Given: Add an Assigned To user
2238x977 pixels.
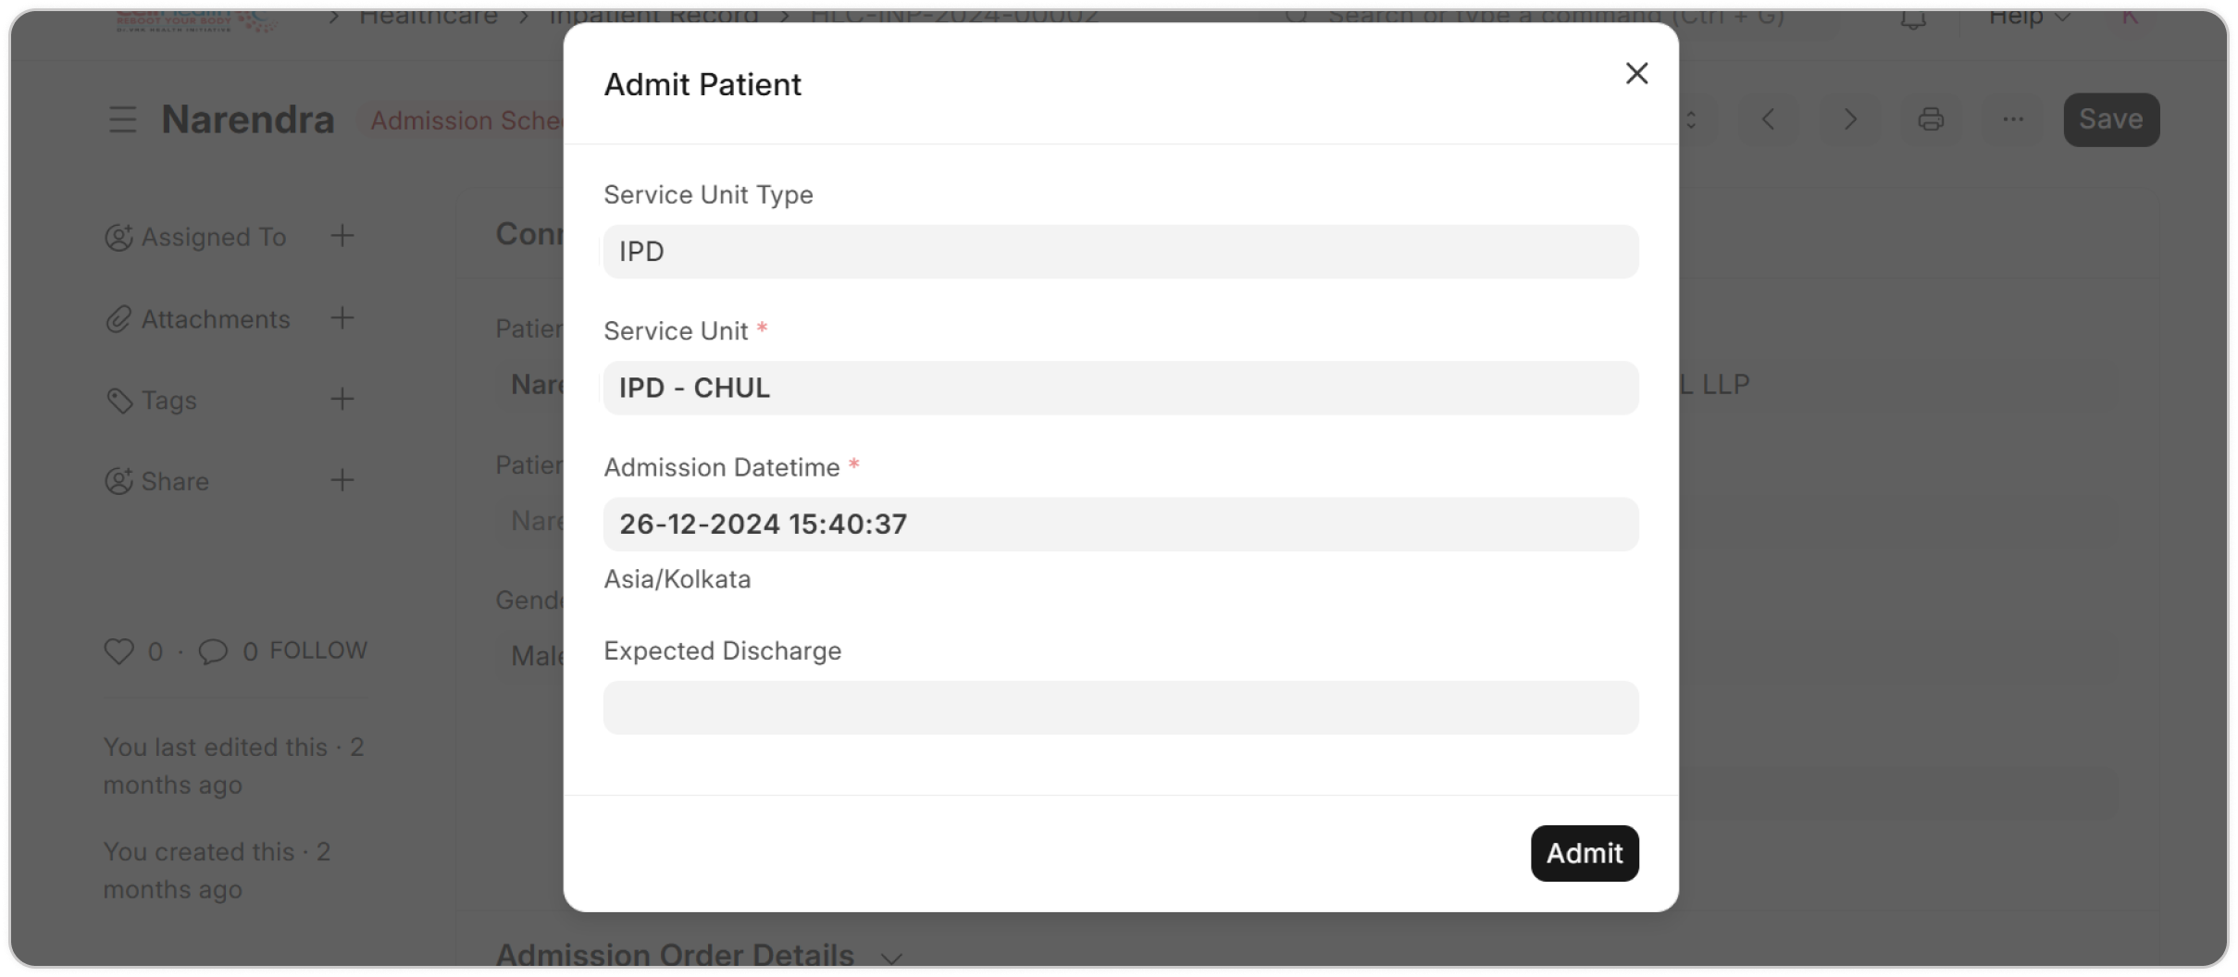Looking at the screenshot, I should click(x=342, y=236).
